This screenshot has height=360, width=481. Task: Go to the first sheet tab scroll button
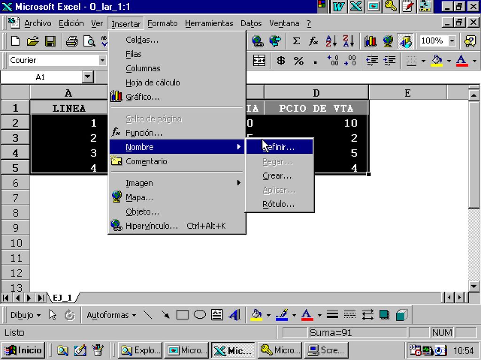[6, 298]
